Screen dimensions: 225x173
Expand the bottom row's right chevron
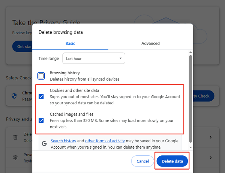pyautogui.click(x=211, y=158)
